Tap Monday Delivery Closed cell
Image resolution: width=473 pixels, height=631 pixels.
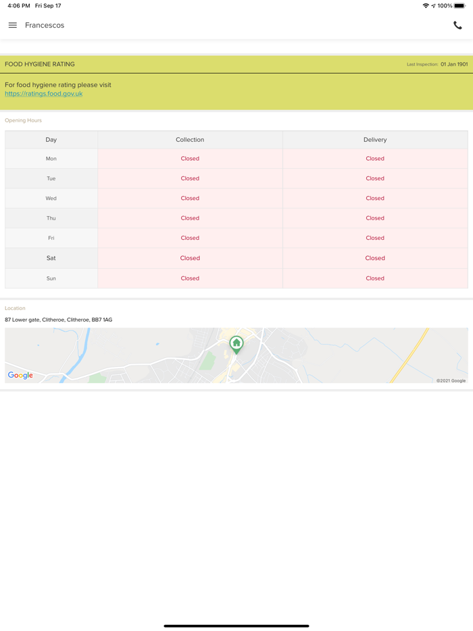[x=375, y=159]
